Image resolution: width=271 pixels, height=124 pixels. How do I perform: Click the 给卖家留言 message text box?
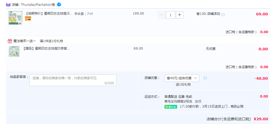(x=73, y=80)
